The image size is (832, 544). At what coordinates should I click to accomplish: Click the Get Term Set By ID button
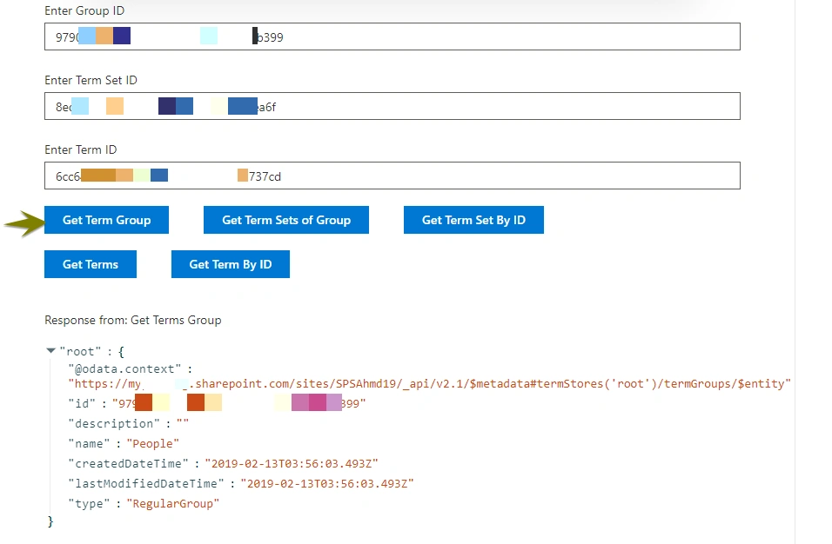473,220
